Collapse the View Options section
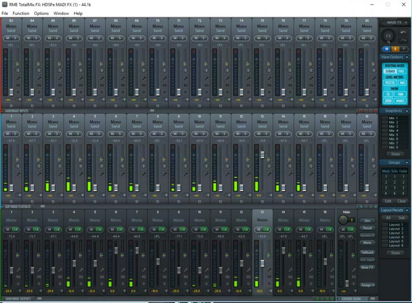This screenshot has height=303, width=412. click(x=407, y=57)
